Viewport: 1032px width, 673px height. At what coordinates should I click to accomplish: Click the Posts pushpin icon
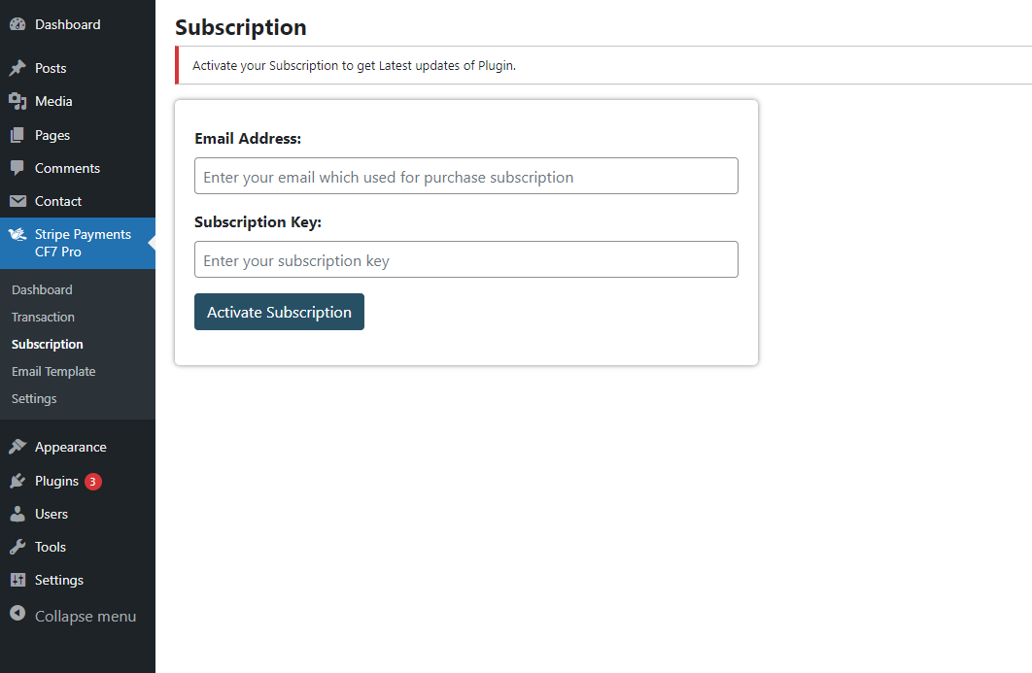(x=17, y=68)
